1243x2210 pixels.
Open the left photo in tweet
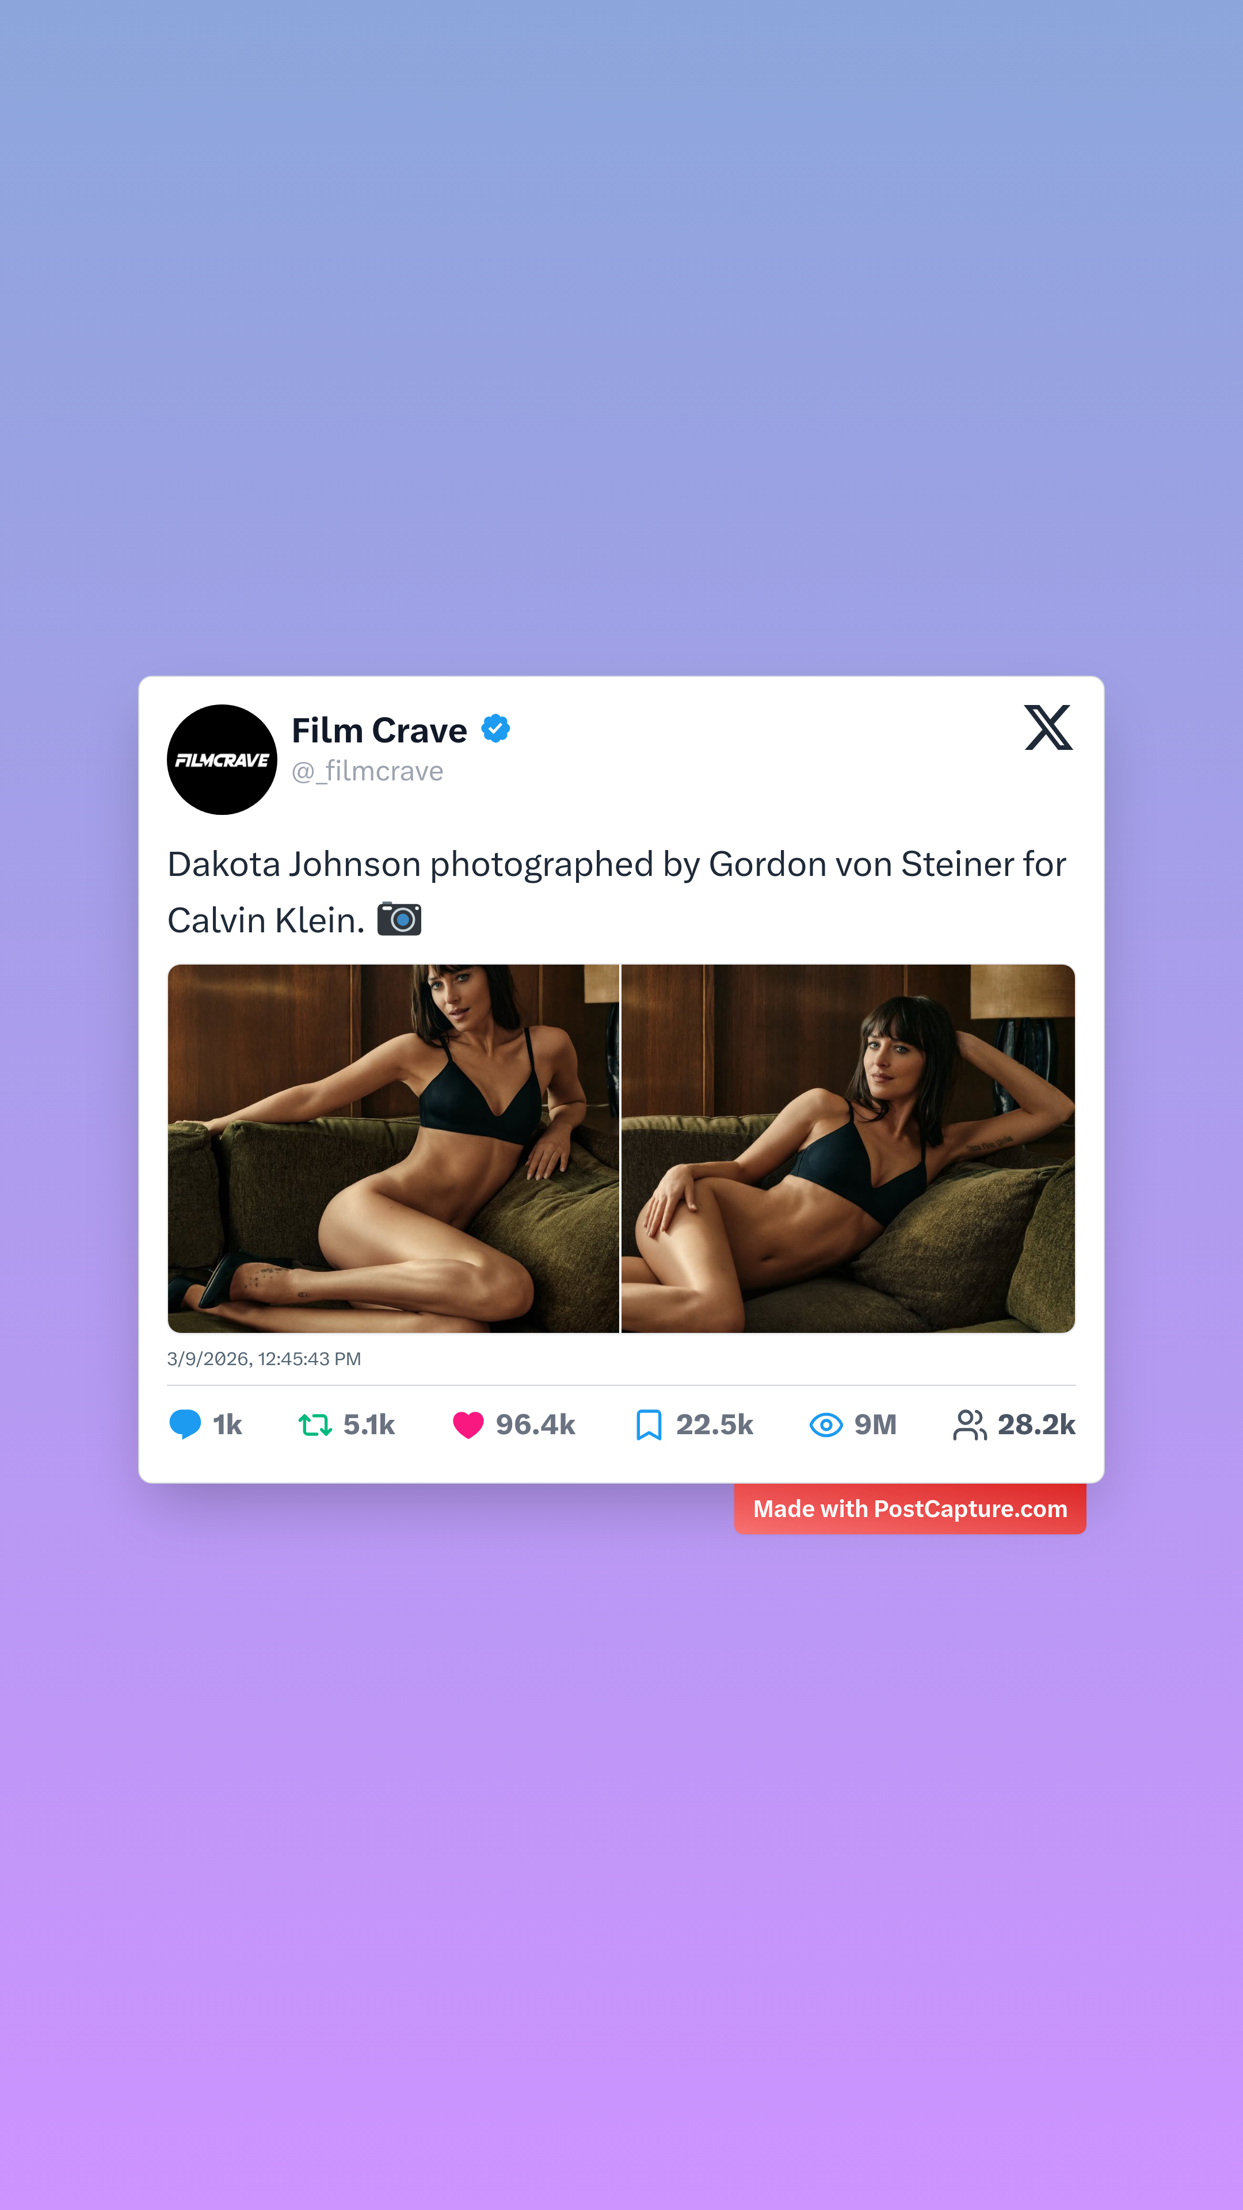point(393,1148)
